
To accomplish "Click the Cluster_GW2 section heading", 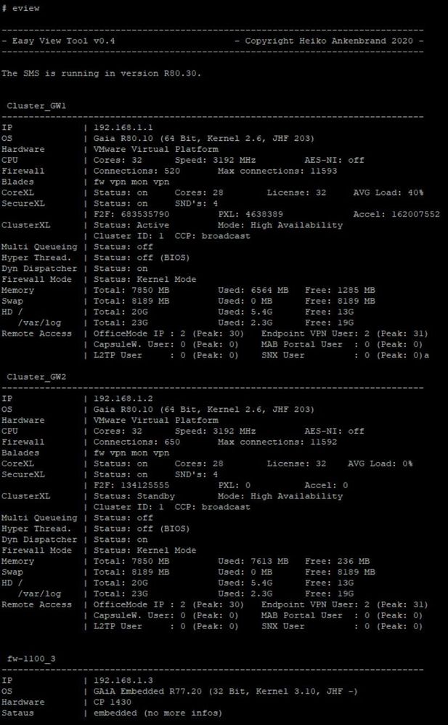I will (x=36, y=377).
